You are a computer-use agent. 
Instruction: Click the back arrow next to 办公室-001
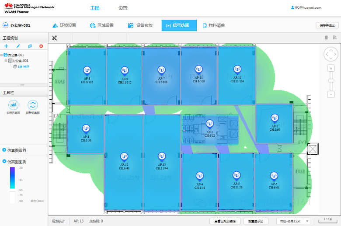click(x=5, y=25)
